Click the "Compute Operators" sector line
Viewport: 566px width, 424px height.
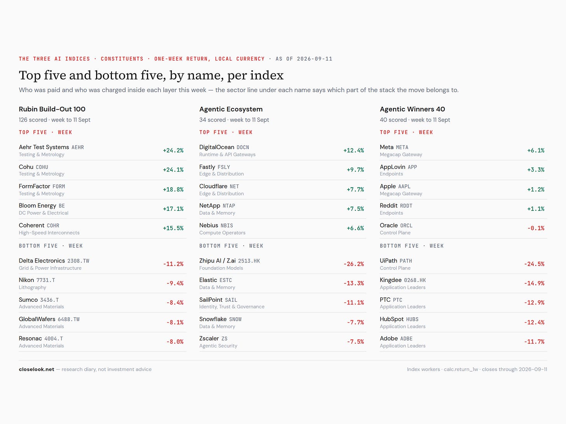pyautogui.click(x=222, y=233)
